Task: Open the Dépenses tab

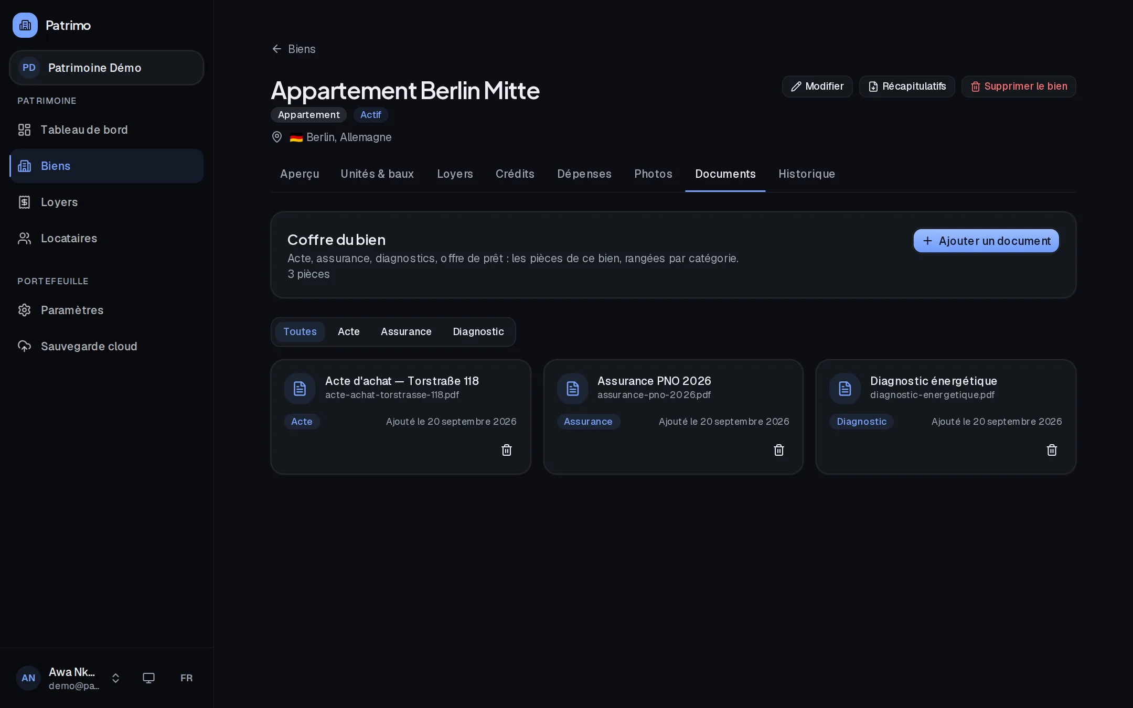Action: coord(584,174)
